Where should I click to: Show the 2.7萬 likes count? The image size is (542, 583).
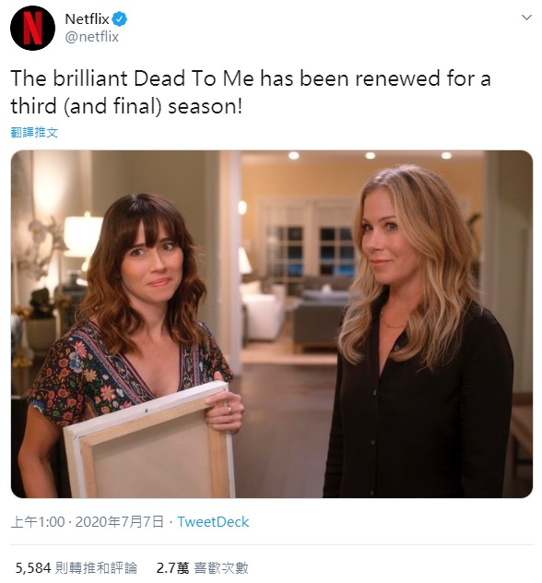(172, 567)
